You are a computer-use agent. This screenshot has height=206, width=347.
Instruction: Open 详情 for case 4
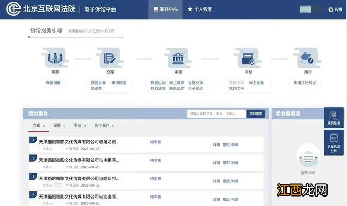coord(217,199)
